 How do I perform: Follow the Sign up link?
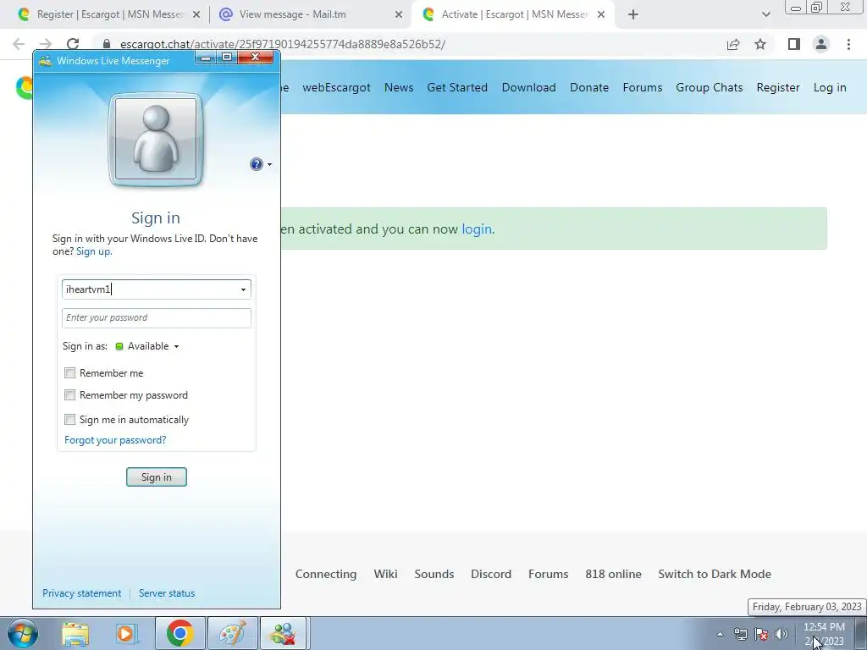click(x=93, y=251)
